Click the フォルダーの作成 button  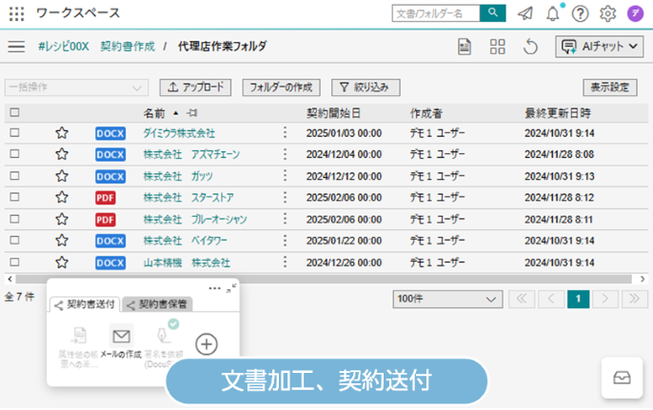coord(281,88)
